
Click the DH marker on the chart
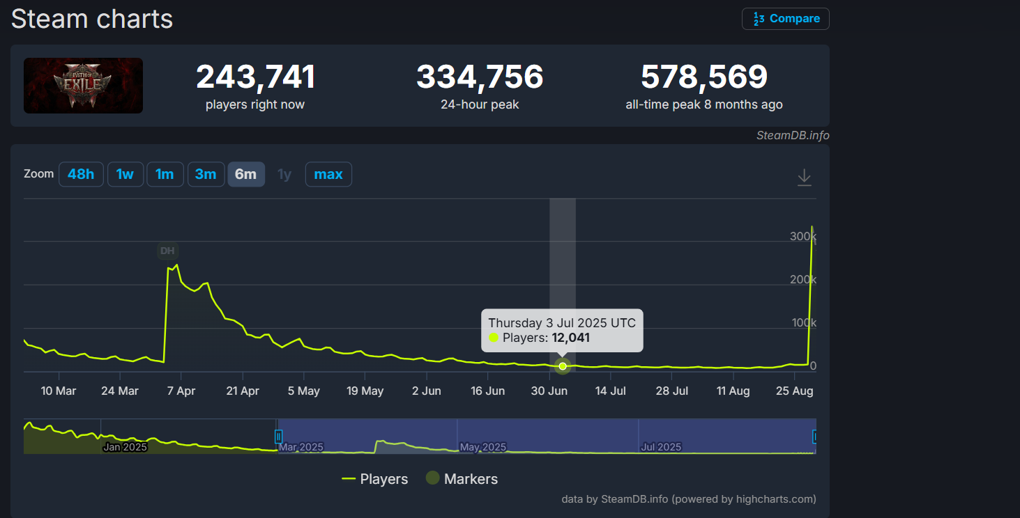point(167,251)
